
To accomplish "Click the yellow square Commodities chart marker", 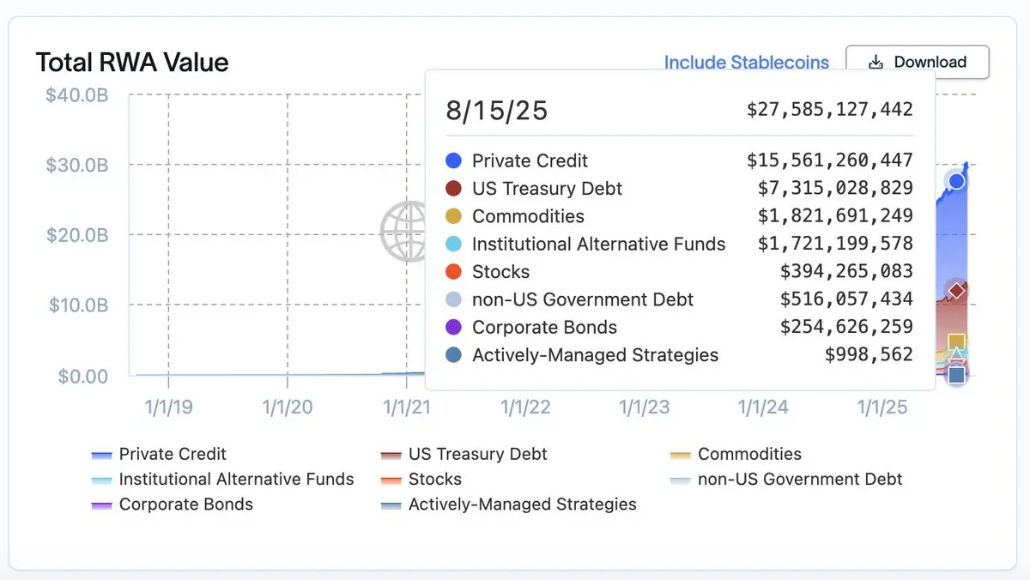I will [957, 342].
